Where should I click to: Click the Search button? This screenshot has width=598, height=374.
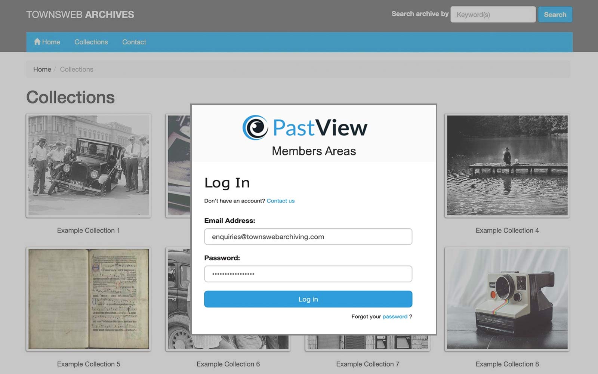tap(555, 15)
